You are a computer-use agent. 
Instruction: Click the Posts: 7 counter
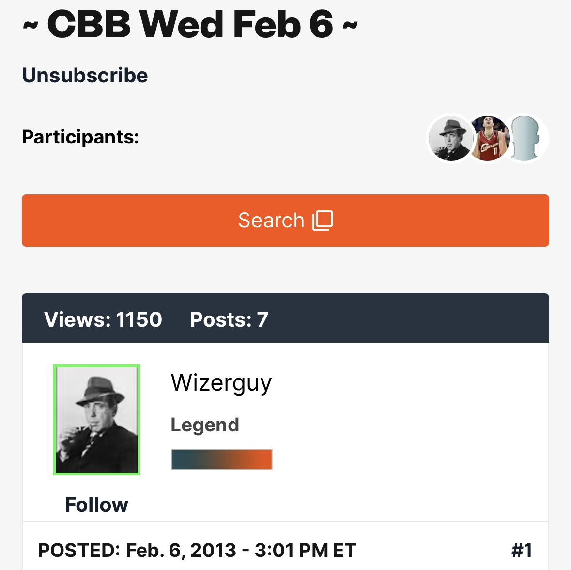click(229, 319)
